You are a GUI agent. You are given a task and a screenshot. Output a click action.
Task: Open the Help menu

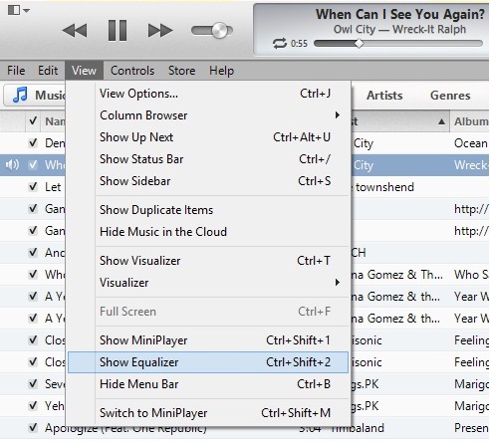(221, 71)
